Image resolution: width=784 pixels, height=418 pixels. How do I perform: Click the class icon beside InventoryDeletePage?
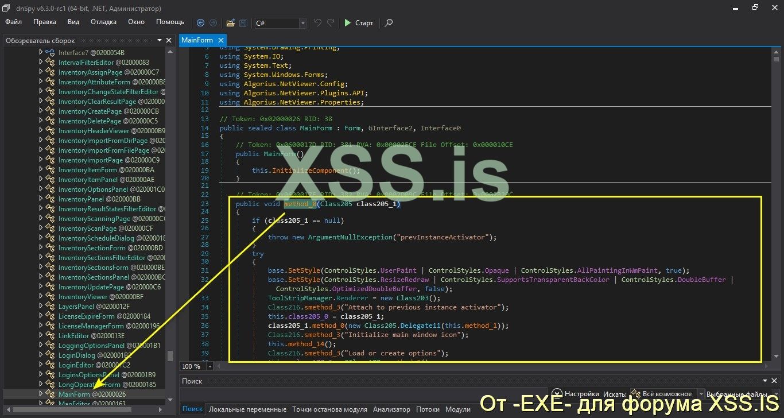pyautogui.click(x=51, y=121)
